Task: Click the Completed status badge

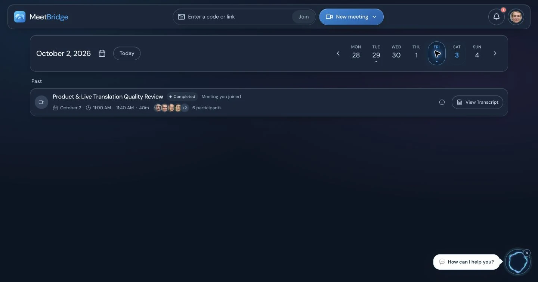Action: (182, 97)
